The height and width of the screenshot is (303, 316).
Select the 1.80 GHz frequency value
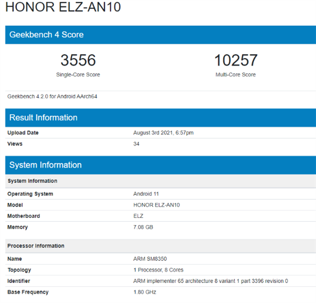[x=145, y=292]
